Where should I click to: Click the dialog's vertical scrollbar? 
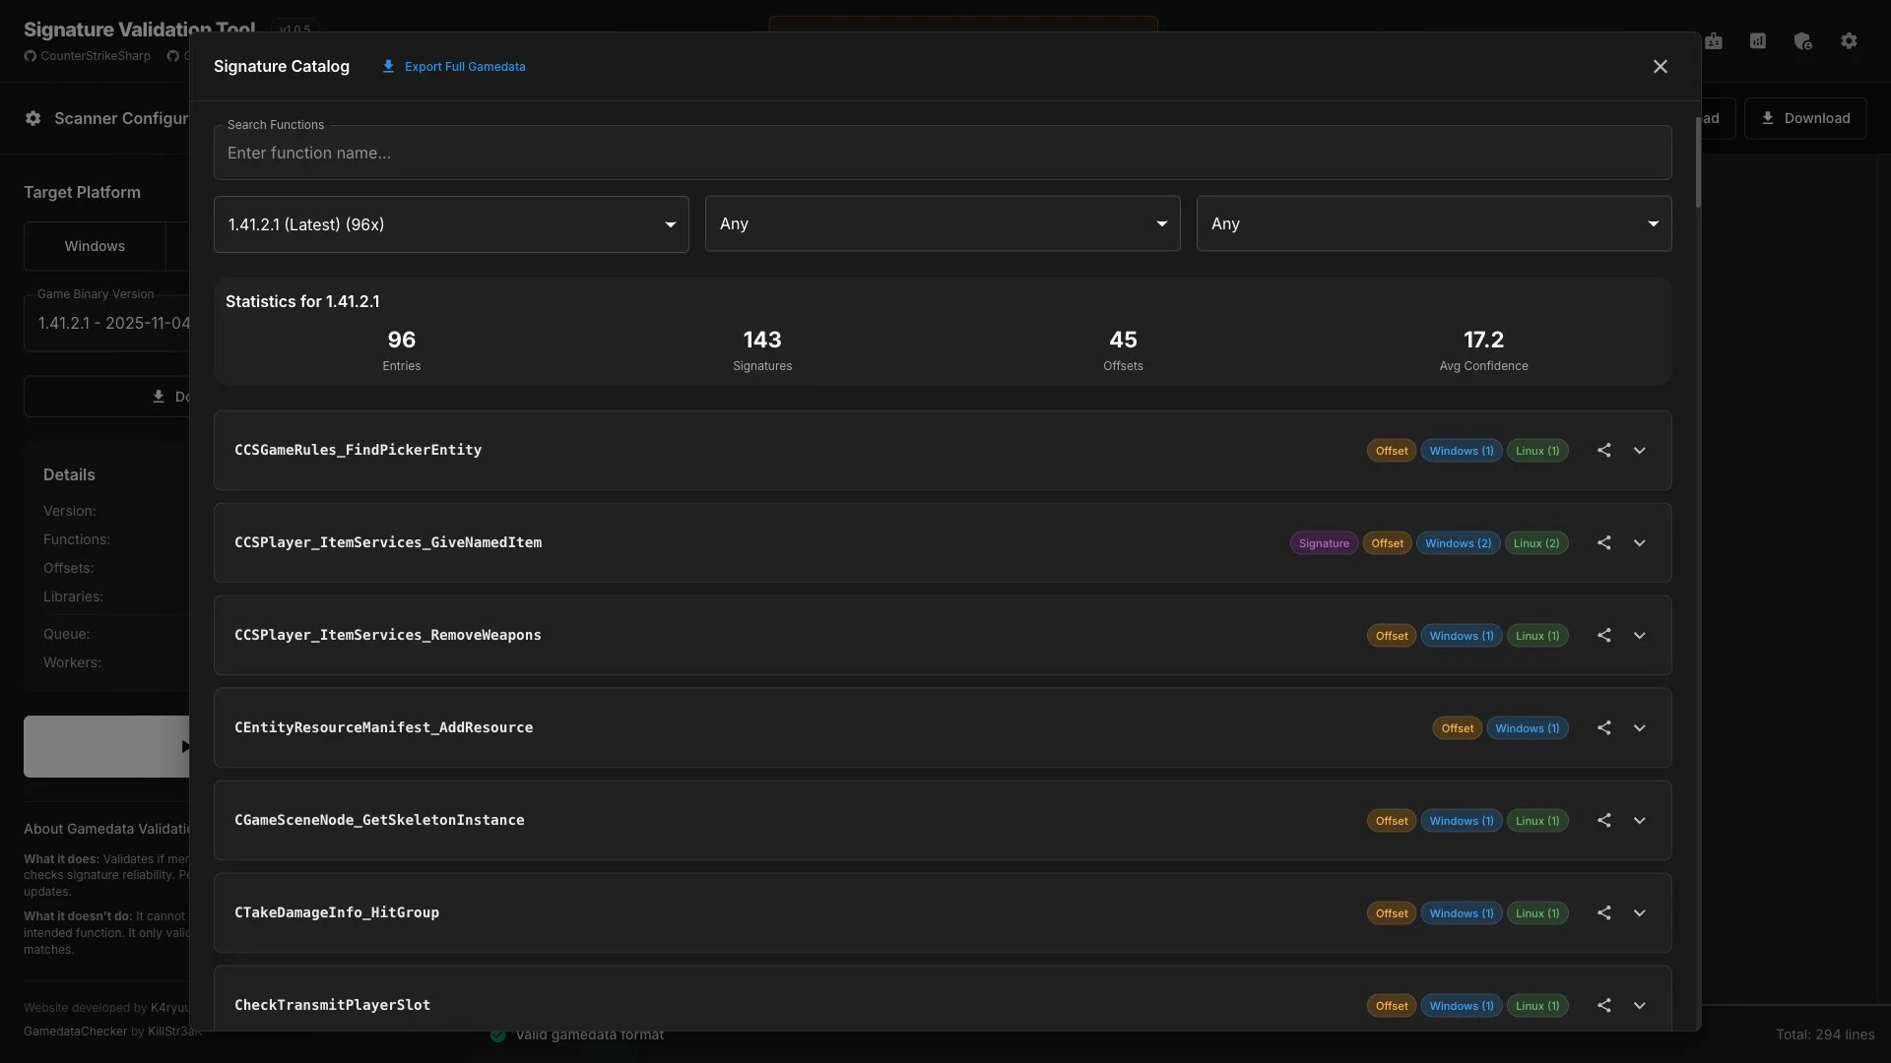tap(1698, 162)
